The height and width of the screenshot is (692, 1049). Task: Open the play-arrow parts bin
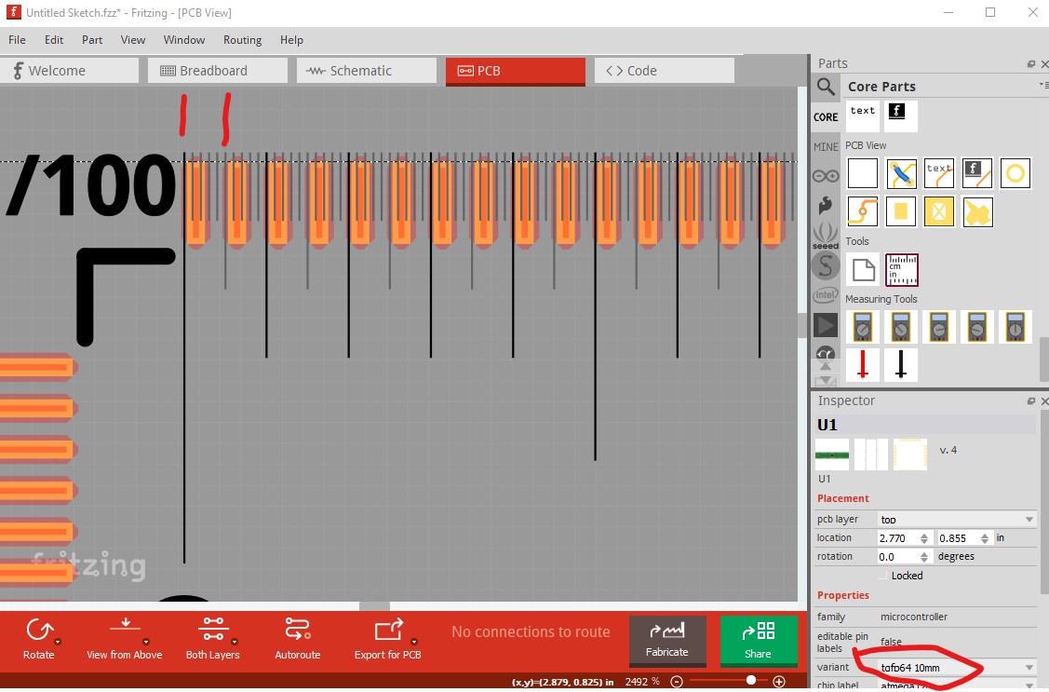pyautogui.click(x=826, y=325)
